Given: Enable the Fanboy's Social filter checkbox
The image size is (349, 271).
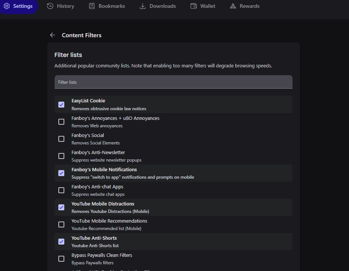Looking at the screenshot, I should coord(61,139).
